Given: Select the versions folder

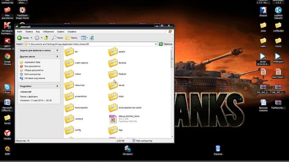Looking at the screenshot, I should [74, 119].
